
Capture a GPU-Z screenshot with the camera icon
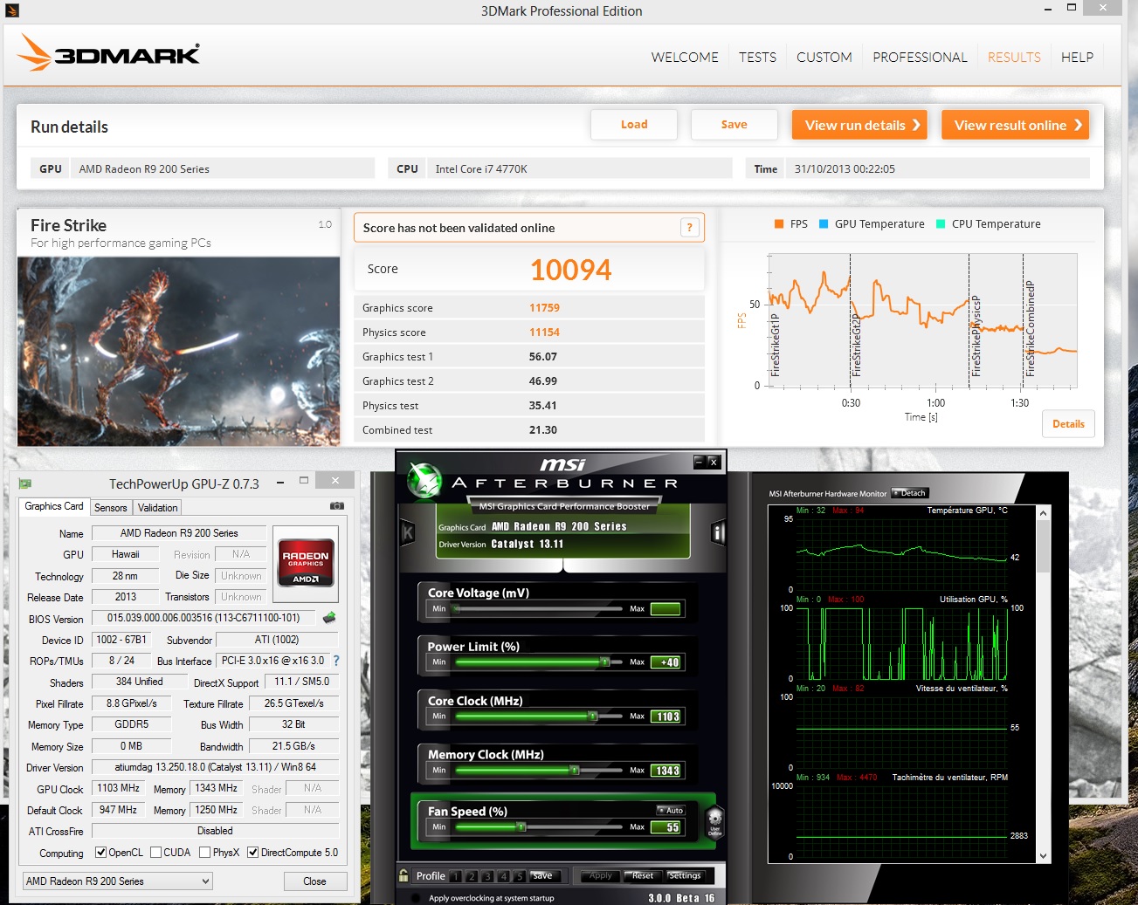click(x=337, y=505)
